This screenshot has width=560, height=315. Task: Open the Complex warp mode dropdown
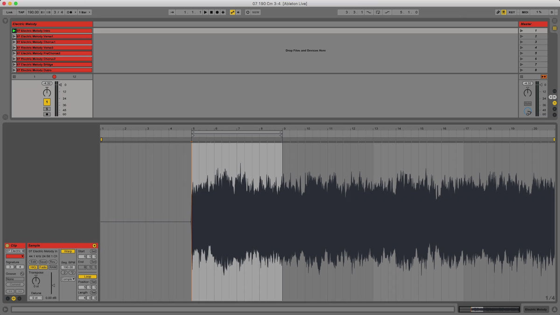coord(68,279)
